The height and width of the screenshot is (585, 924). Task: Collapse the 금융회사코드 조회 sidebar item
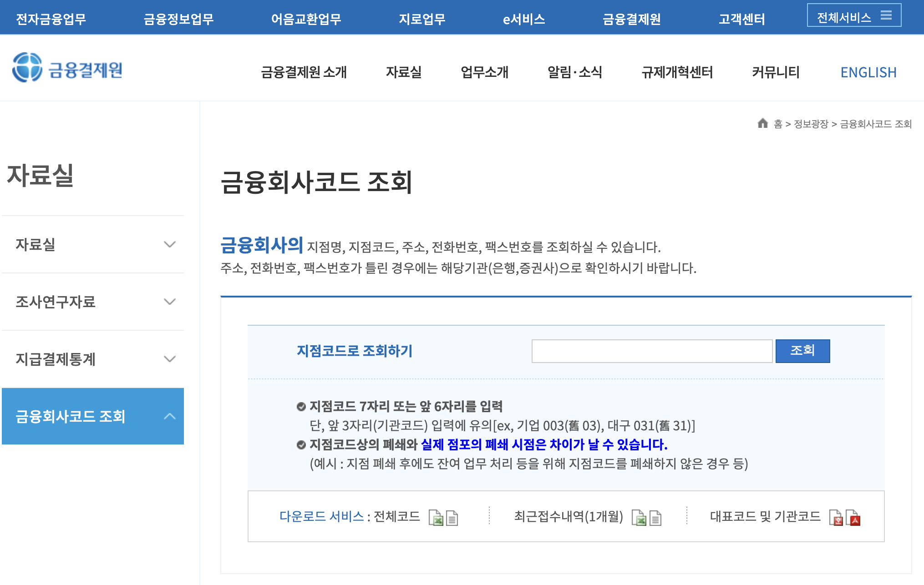click(x=169, y=416)
